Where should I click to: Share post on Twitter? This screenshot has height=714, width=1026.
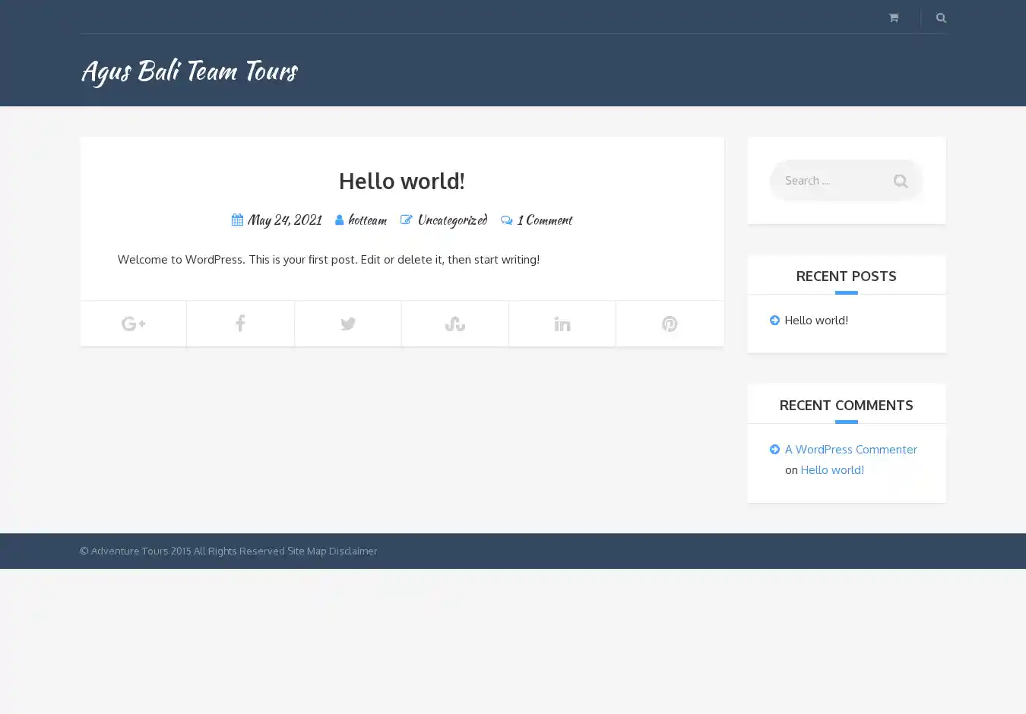tap(347, 324)
